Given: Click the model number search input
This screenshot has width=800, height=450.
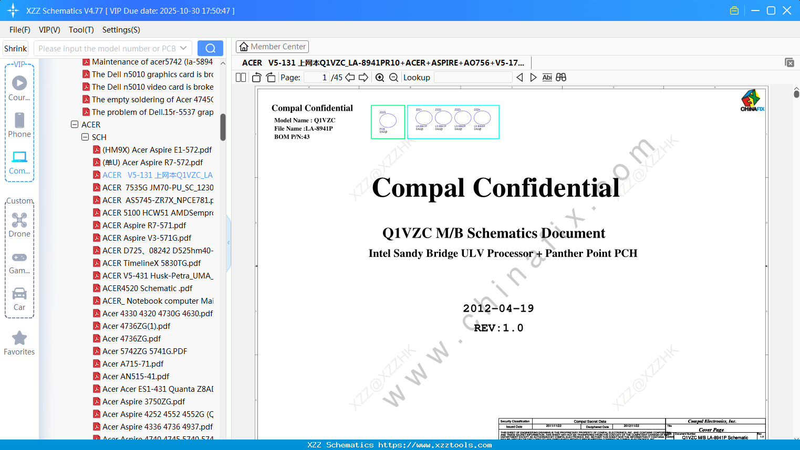Looking at the screenshot, I should point(107,48).
